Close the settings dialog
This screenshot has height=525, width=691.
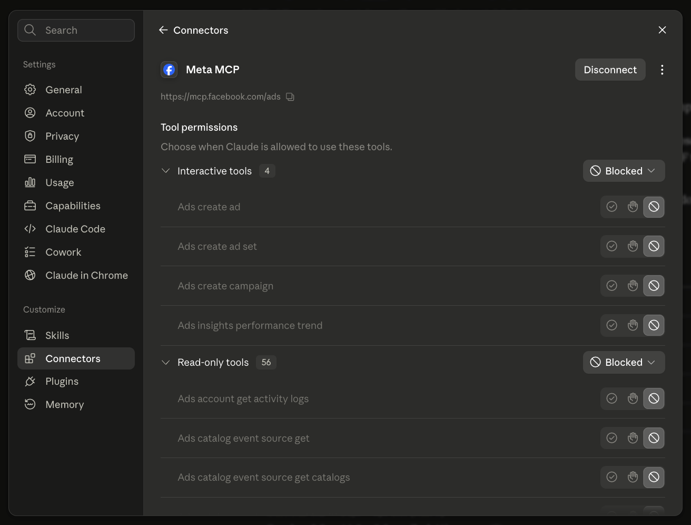[x=662, y=30]
